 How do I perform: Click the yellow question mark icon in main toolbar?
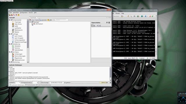click(19, 15)
